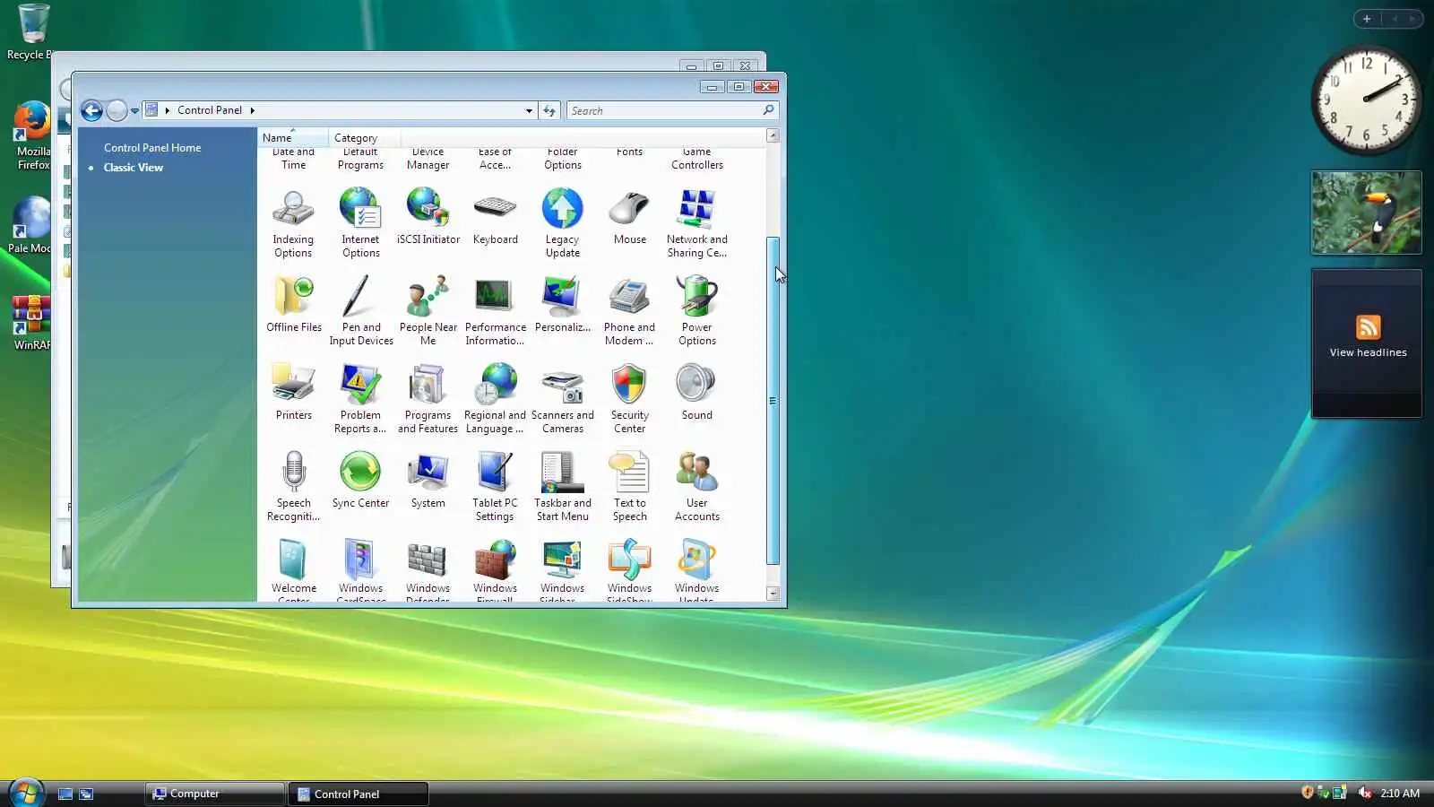Open address bar history dropdown
1434x807 pixels.
pos(529,111)
